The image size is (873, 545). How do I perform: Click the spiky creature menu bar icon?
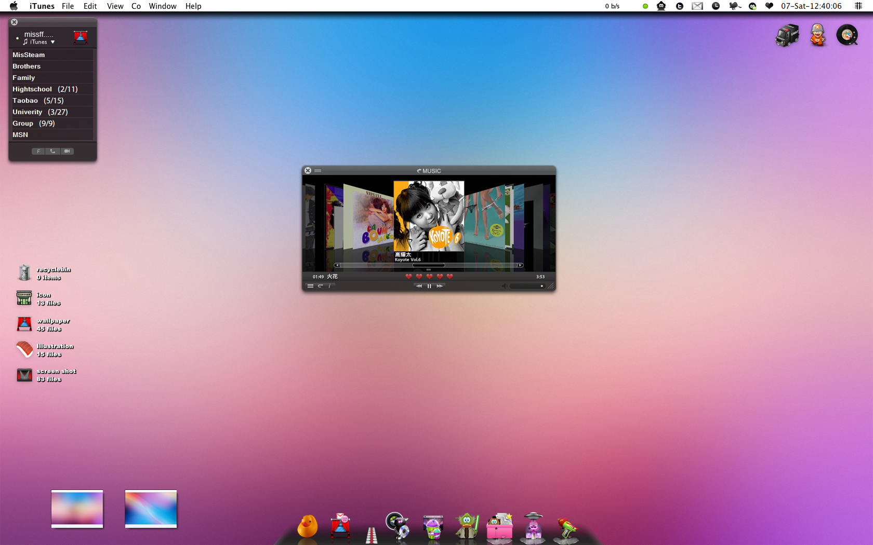661,6
